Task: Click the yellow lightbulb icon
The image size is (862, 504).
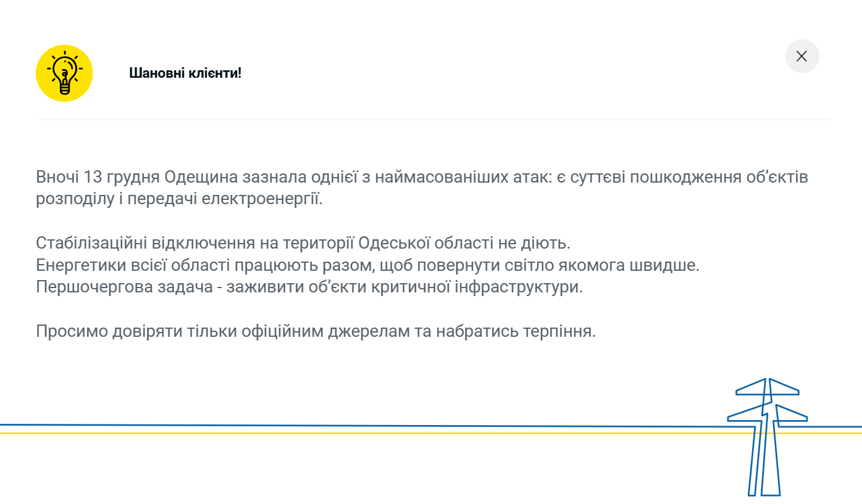Action: (x=64, y=73)
